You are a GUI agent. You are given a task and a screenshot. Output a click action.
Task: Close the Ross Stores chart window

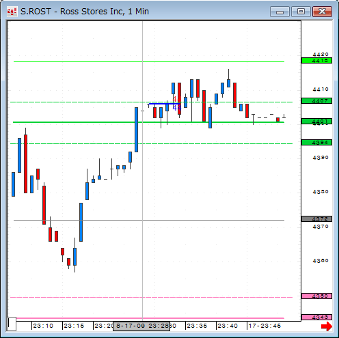point(322,12)
